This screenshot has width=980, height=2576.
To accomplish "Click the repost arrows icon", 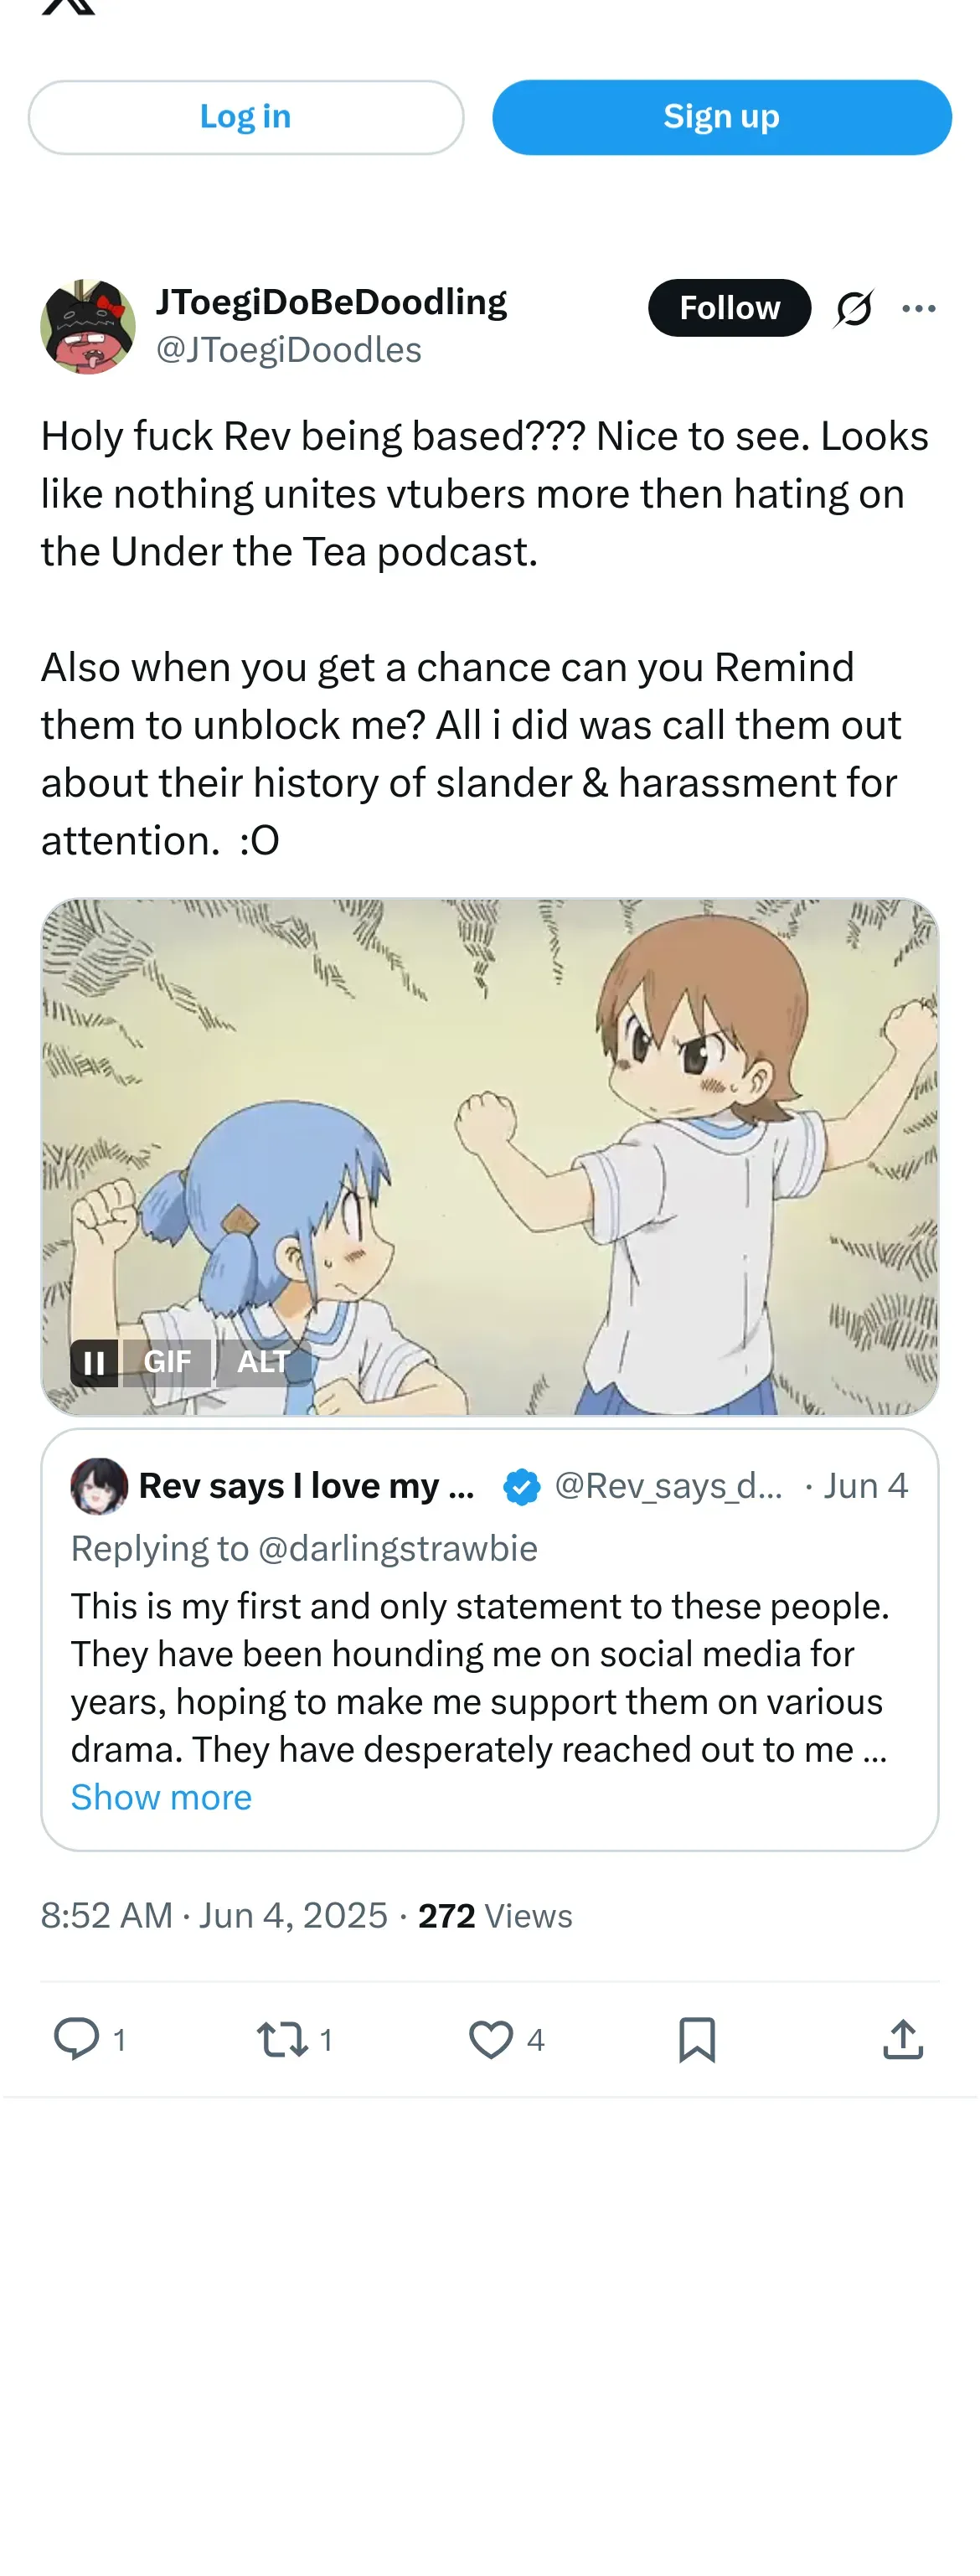I will pos(282,2039).
